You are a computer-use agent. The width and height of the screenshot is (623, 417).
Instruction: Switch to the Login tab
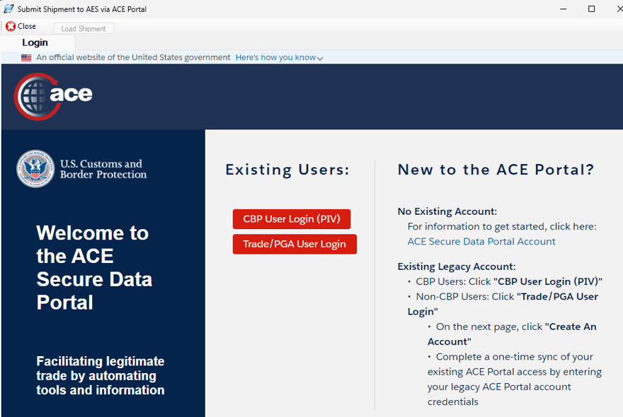click(35, 42)
